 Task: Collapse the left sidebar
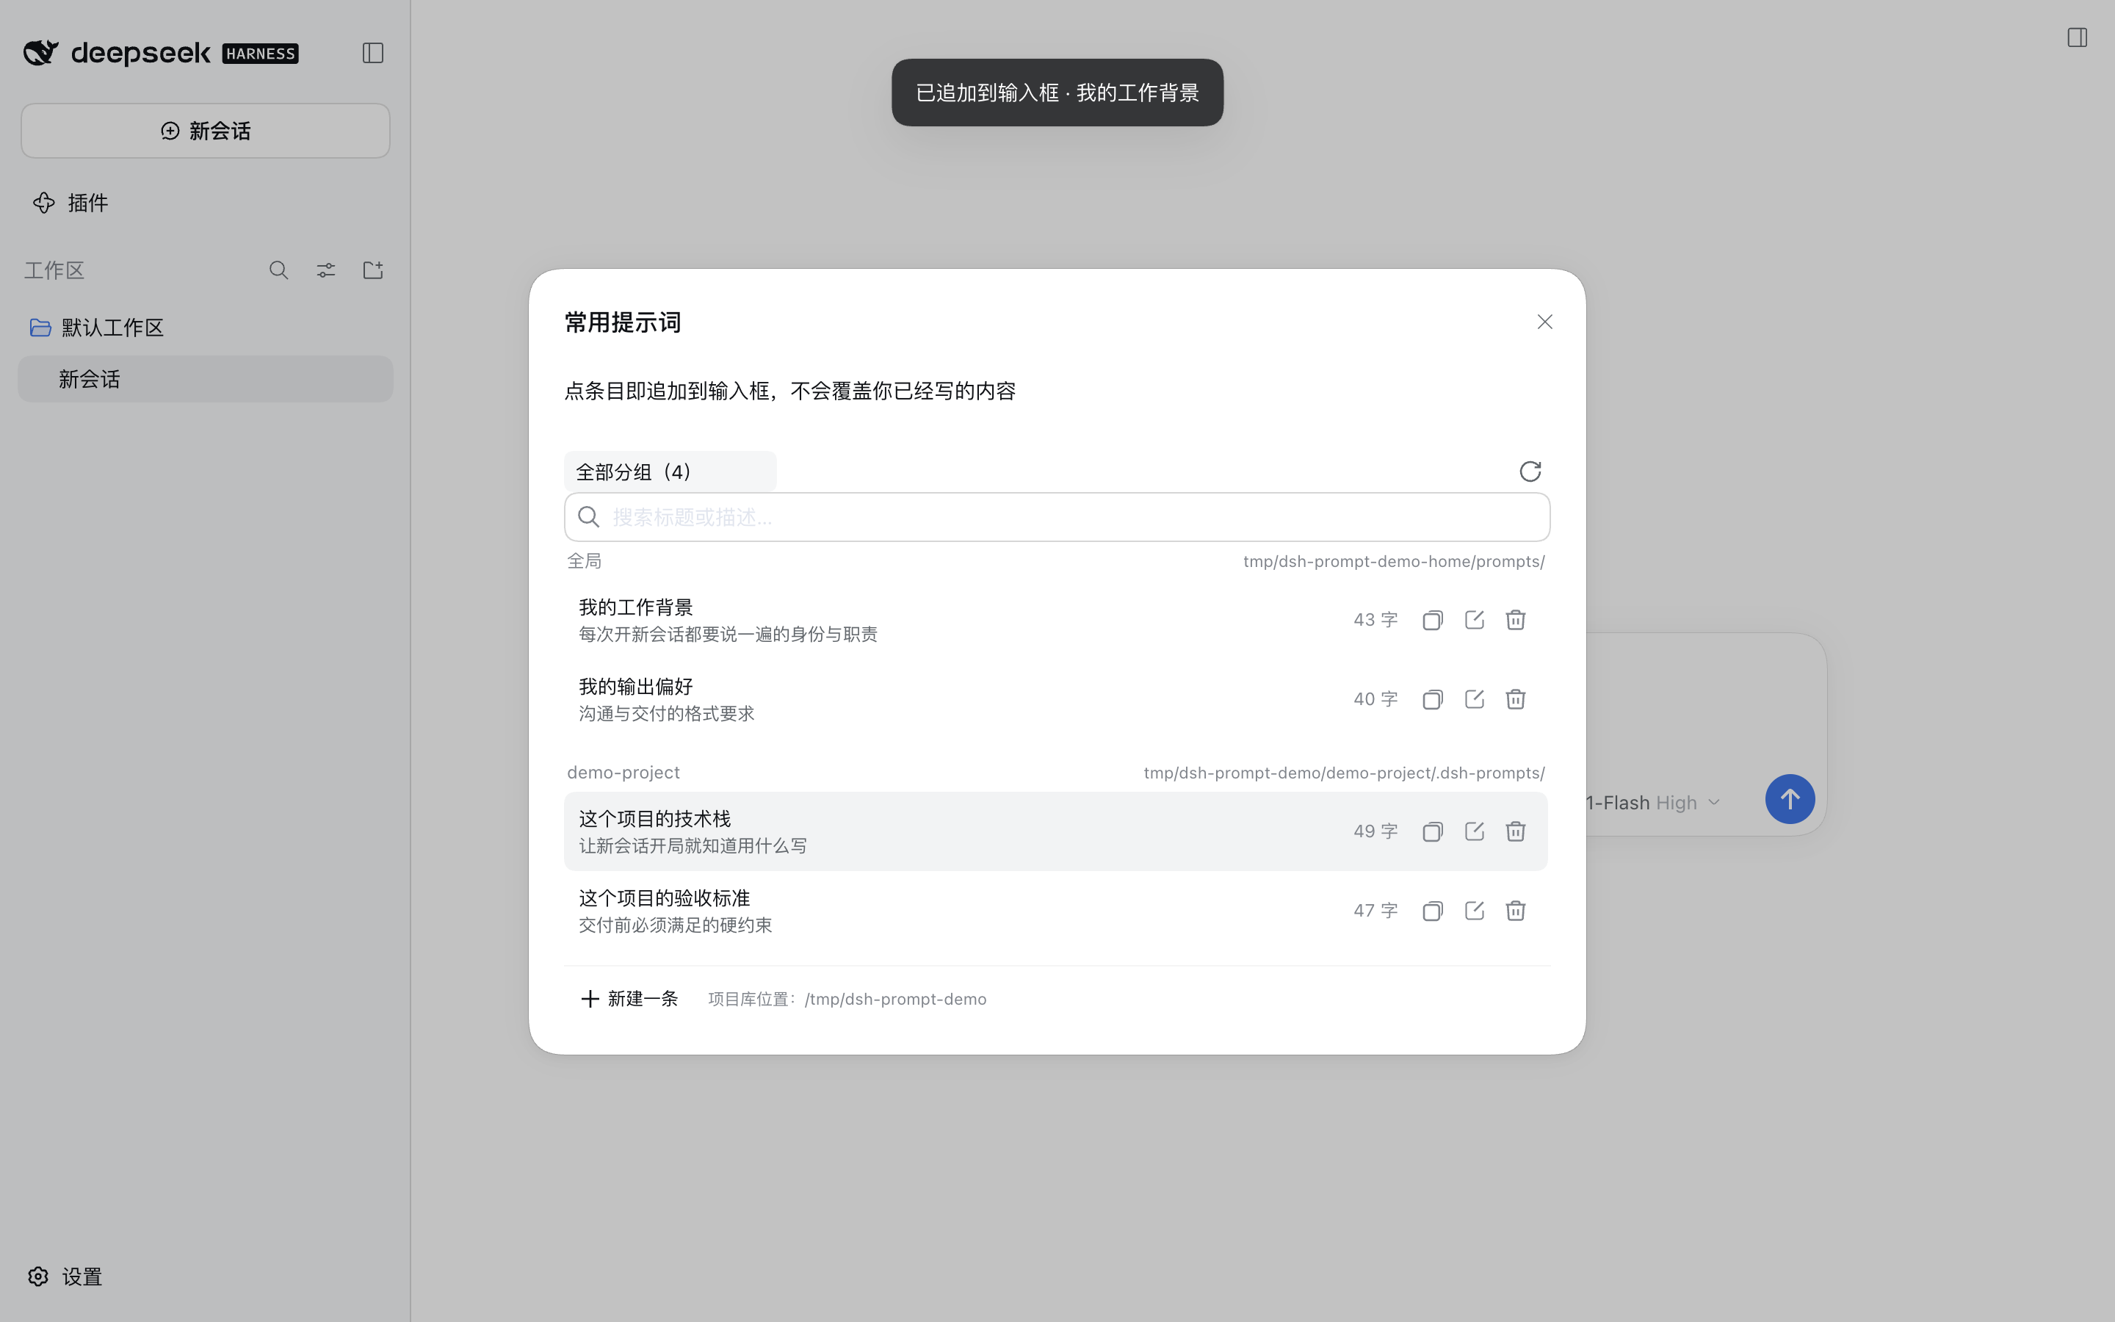click(x=373, y=54)
